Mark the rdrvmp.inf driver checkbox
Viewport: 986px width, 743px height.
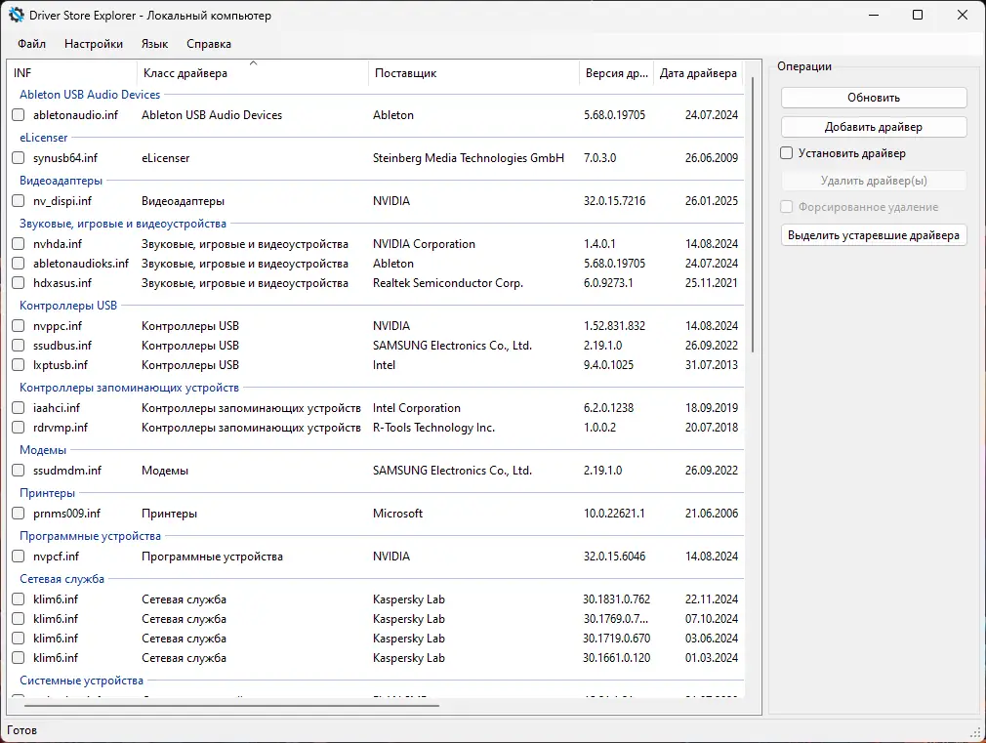click(x=19, y=428)
